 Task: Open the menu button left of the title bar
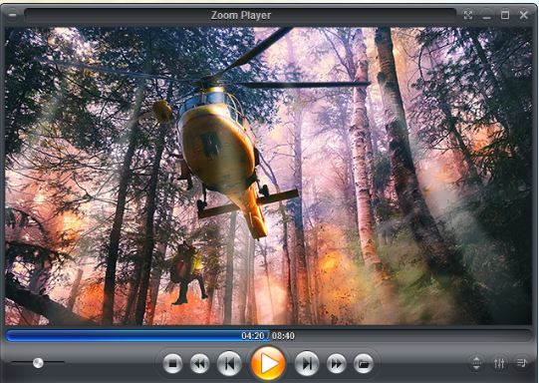coord(12,15)
